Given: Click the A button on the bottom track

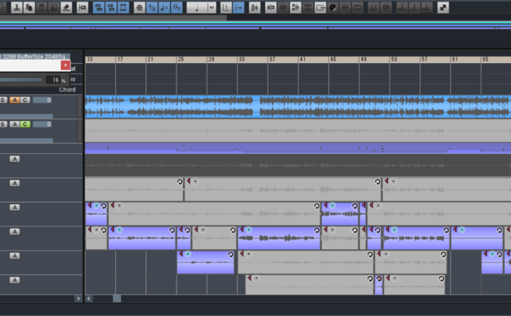Looking at the screenshot, I should point(14,280).
